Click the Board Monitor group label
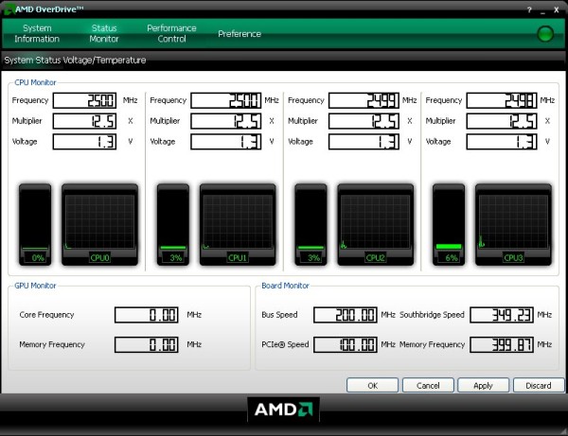Screen dimensions: 568x436 (x=285, y=286)
